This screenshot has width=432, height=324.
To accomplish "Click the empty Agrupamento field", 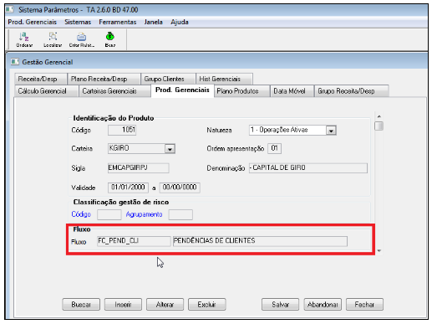I will (180, 214).
